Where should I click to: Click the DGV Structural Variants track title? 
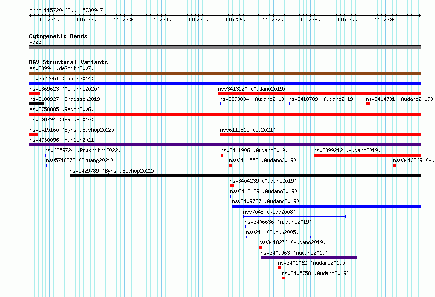pos(68,62)
